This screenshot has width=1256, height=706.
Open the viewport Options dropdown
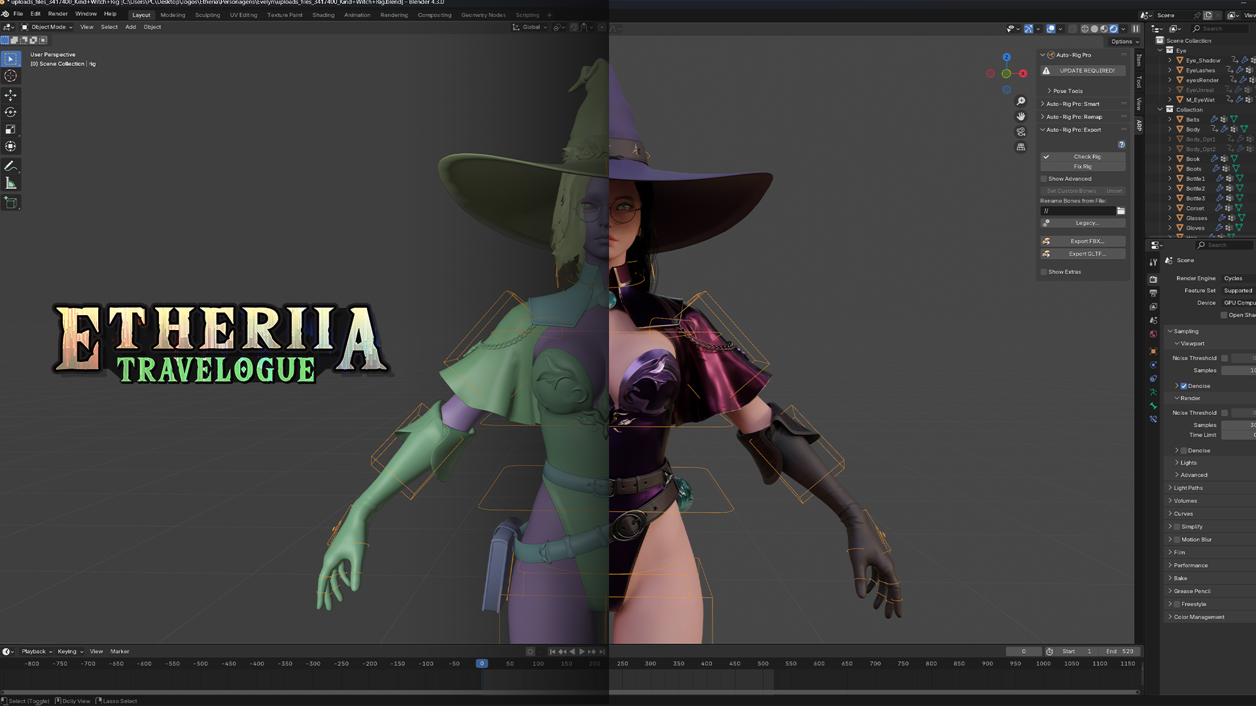point(1125,42)
